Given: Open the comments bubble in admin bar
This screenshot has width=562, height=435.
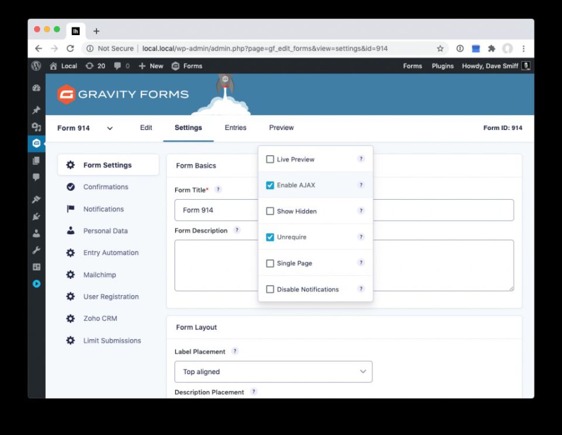Looking at the screenshot, I should click(x=122, y=66).
